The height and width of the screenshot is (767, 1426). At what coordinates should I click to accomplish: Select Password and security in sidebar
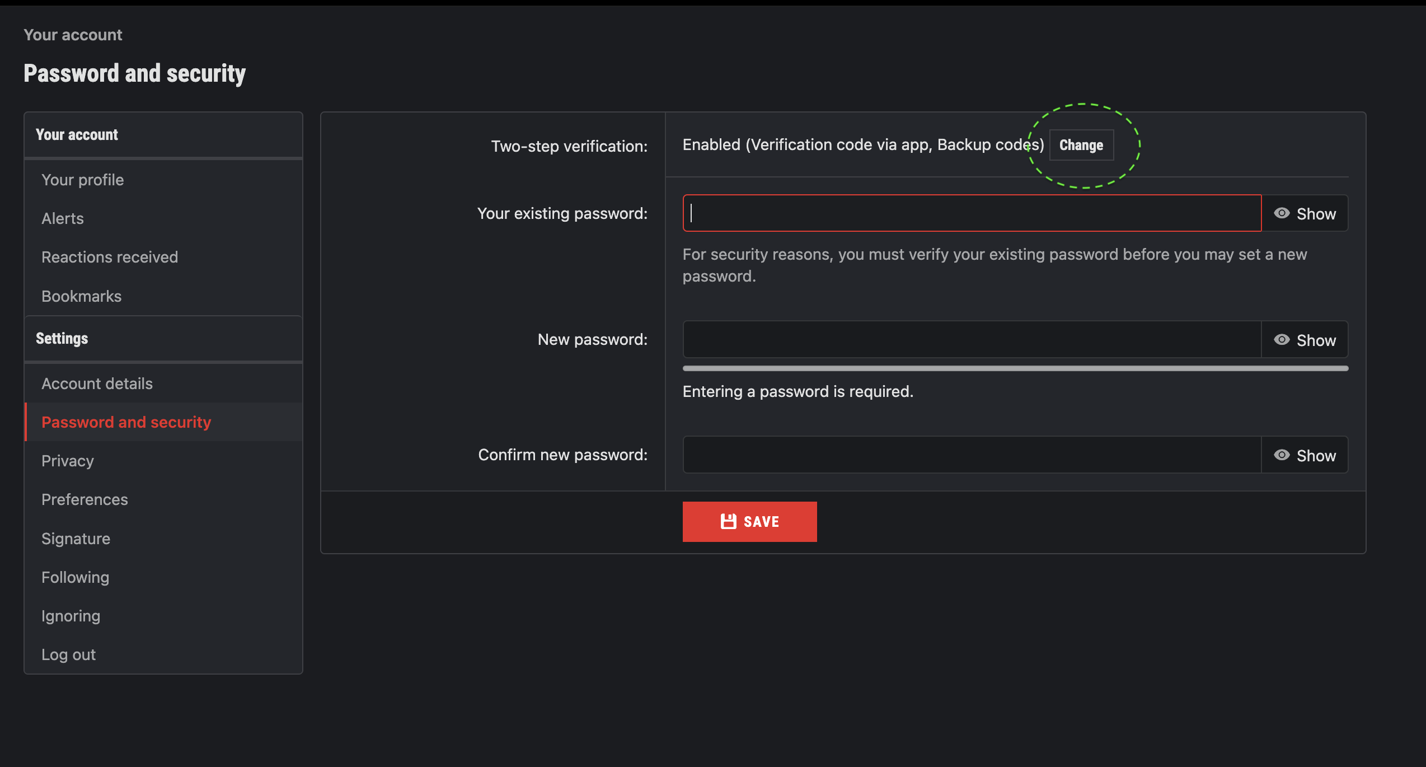tap(163, 422)
